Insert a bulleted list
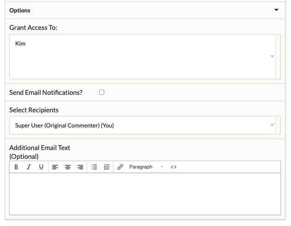Image resolution: width=291 pixels, height=226 pixels. pos(94,167)
